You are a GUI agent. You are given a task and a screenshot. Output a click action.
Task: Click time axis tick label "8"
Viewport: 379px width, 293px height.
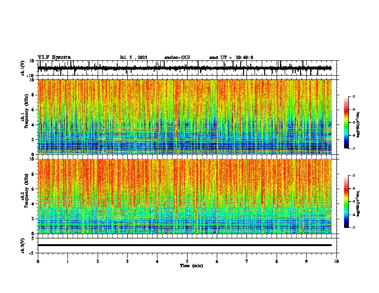pos(277,261)
